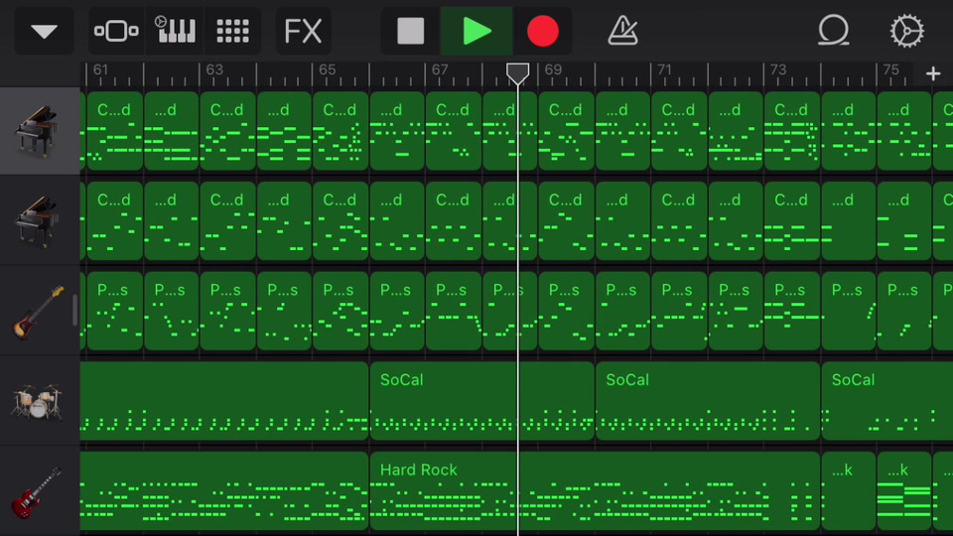Select the SoCal drum region starting at bar 70

(708, 400)
